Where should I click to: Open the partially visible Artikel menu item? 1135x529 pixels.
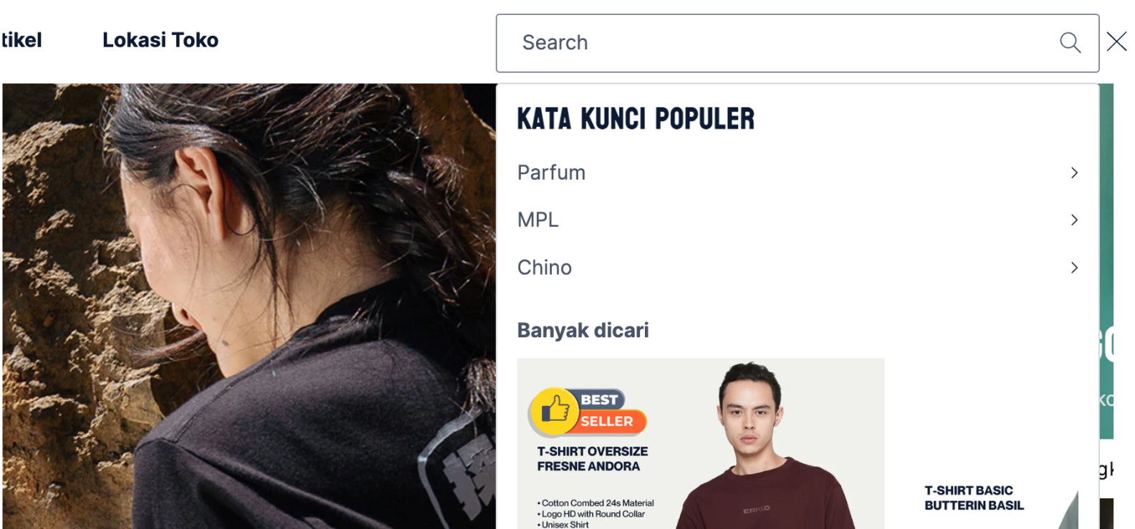coord(21,40)
